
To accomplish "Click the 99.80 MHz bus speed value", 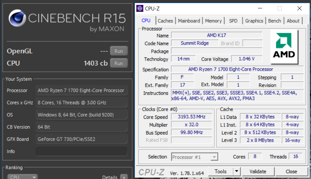I will tap(192, 132).
